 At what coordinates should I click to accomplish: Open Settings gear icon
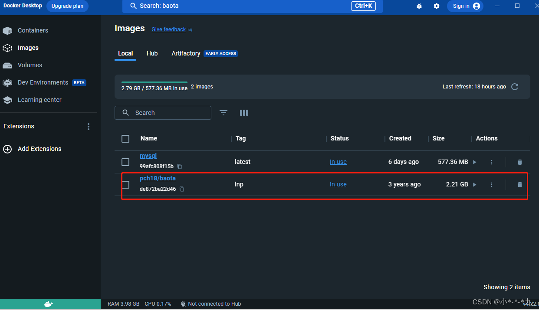(x=437, y=6)
